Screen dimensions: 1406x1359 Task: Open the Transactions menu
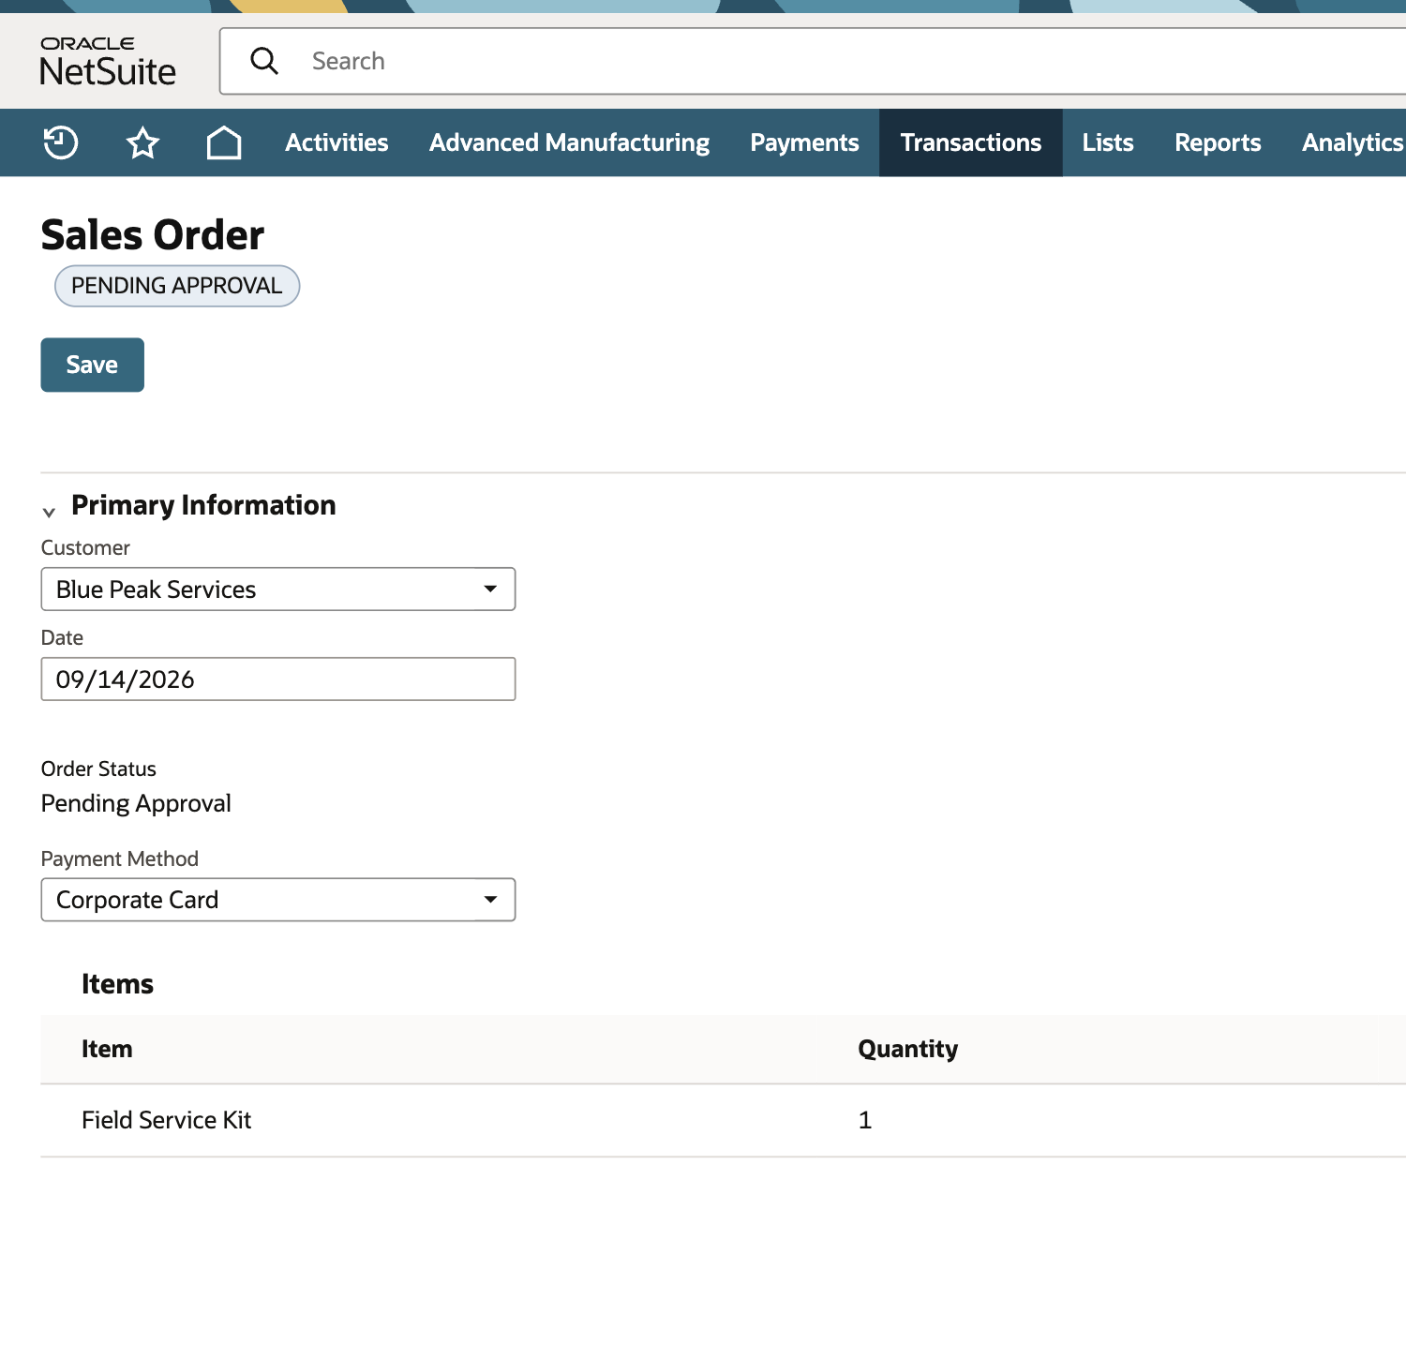point(971,142)
